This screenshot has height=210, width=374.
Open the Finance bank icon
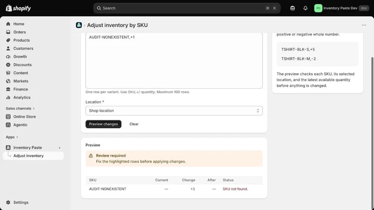pos(8,89)
